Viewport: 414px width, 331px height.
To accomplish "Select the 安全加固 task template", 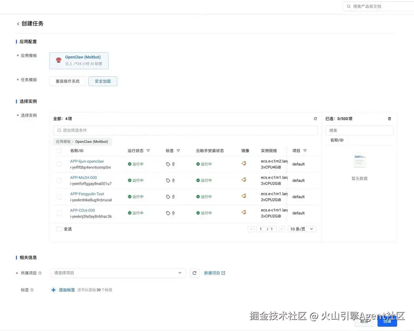I will (x=103, y=81).
